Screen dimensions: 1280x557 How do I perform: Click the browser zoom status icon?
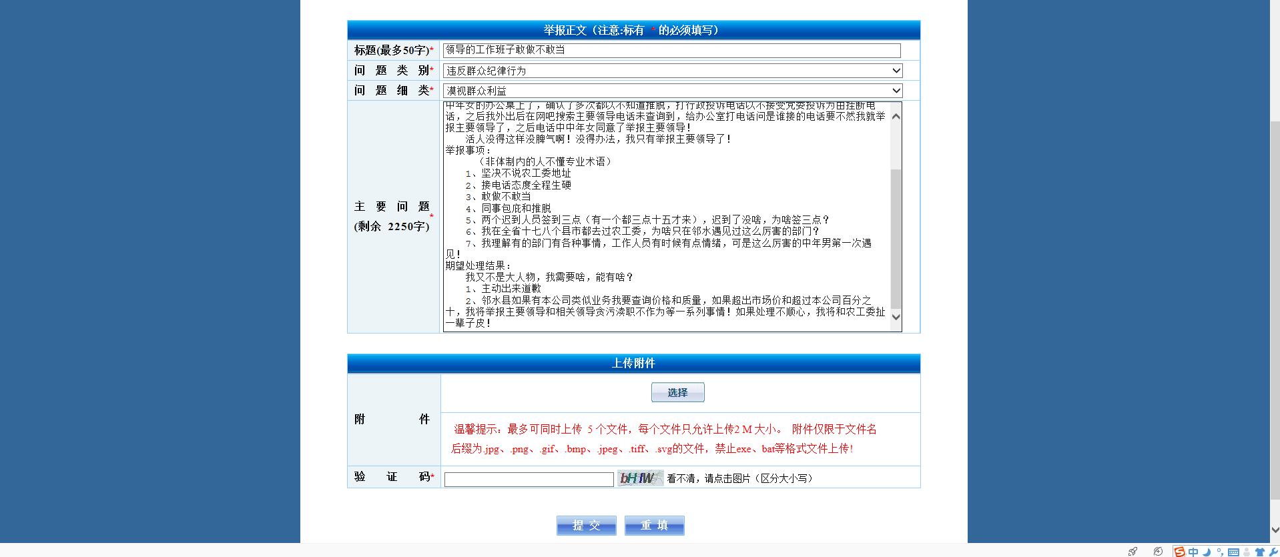[1158, 552]
